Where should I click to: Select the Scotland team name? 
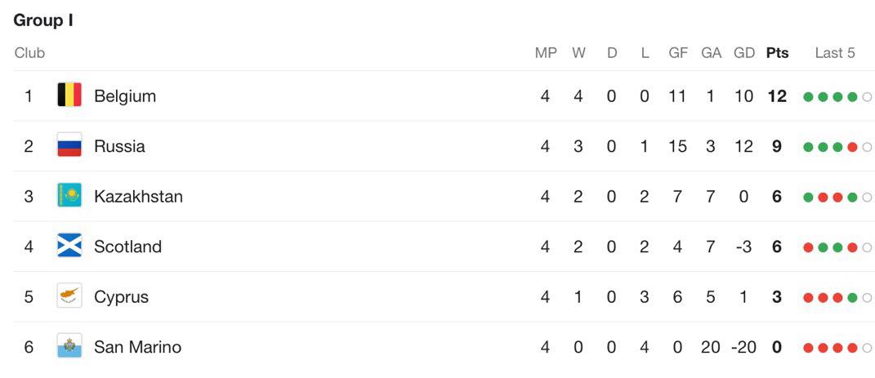pos(127,247)
